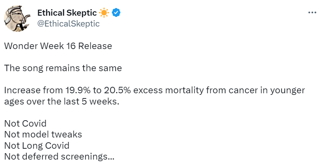Click the "Not deferred screenings..." line
Screen dimensions: 322x164
[x=59, y=156]
